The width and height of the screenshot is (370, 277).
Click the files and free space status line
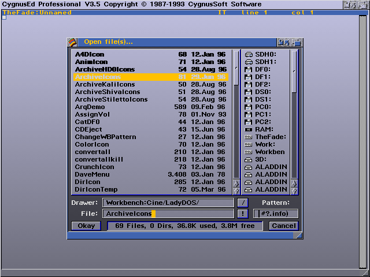coord(185,226)
